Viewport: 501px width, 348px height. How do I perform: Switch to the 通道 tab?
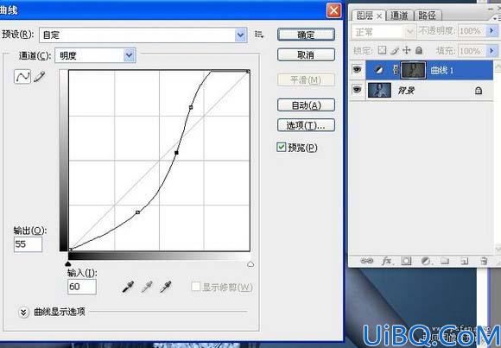[399, 16]
